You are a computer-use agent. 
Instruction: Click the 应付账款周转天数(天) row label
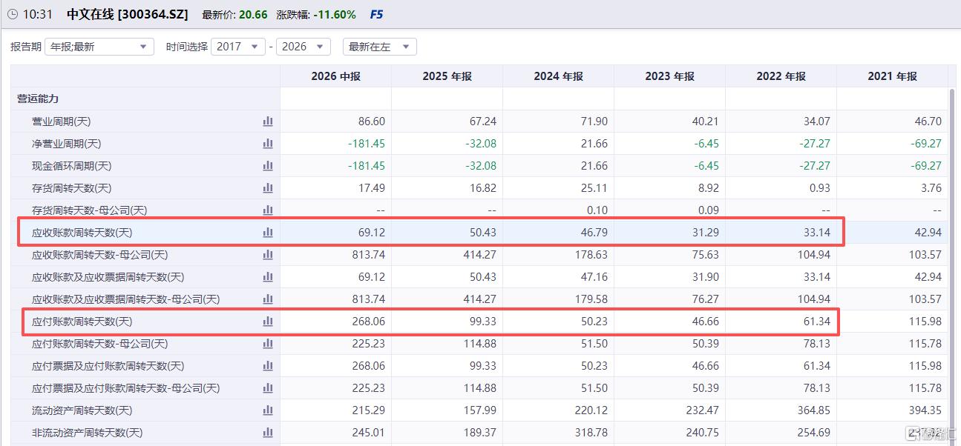(82, 322)
